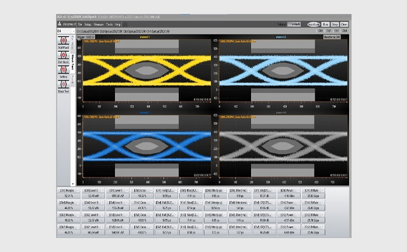Viewport: 407px width, 252px height.
Task: Click the Ch2 BitRate value readout
Action: [x=313, y=233]
